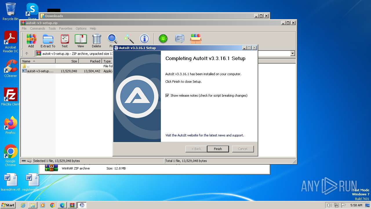The image size is (371, 209).
Task: Open WinRAR File menu
Action: click(24, 28)
